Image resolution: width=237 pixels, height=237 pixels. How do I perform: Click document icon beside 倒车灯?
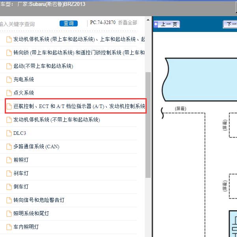[x=9, y=187]
